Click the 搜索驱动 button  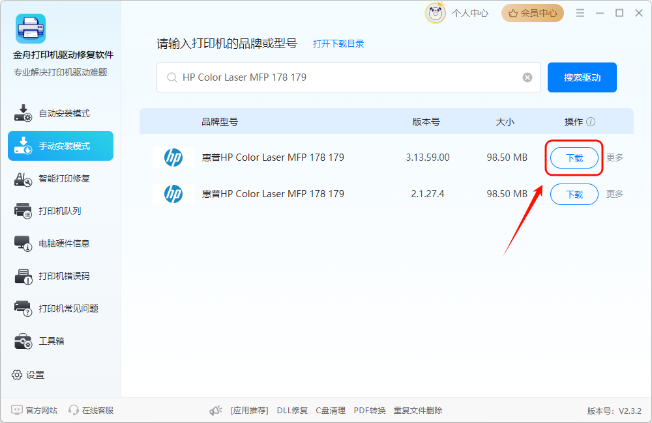582,77
